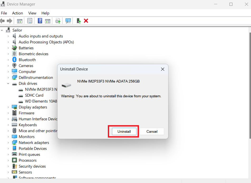Screen dimensions: 251x183
Task: Expand Mice and other pointing devices
Action: pyautogui.click(x=8, y=131)
